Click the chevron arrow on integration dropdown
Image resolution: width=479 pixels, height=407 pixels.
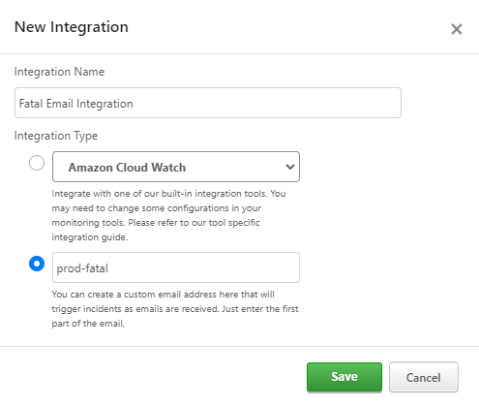[290, 167]
